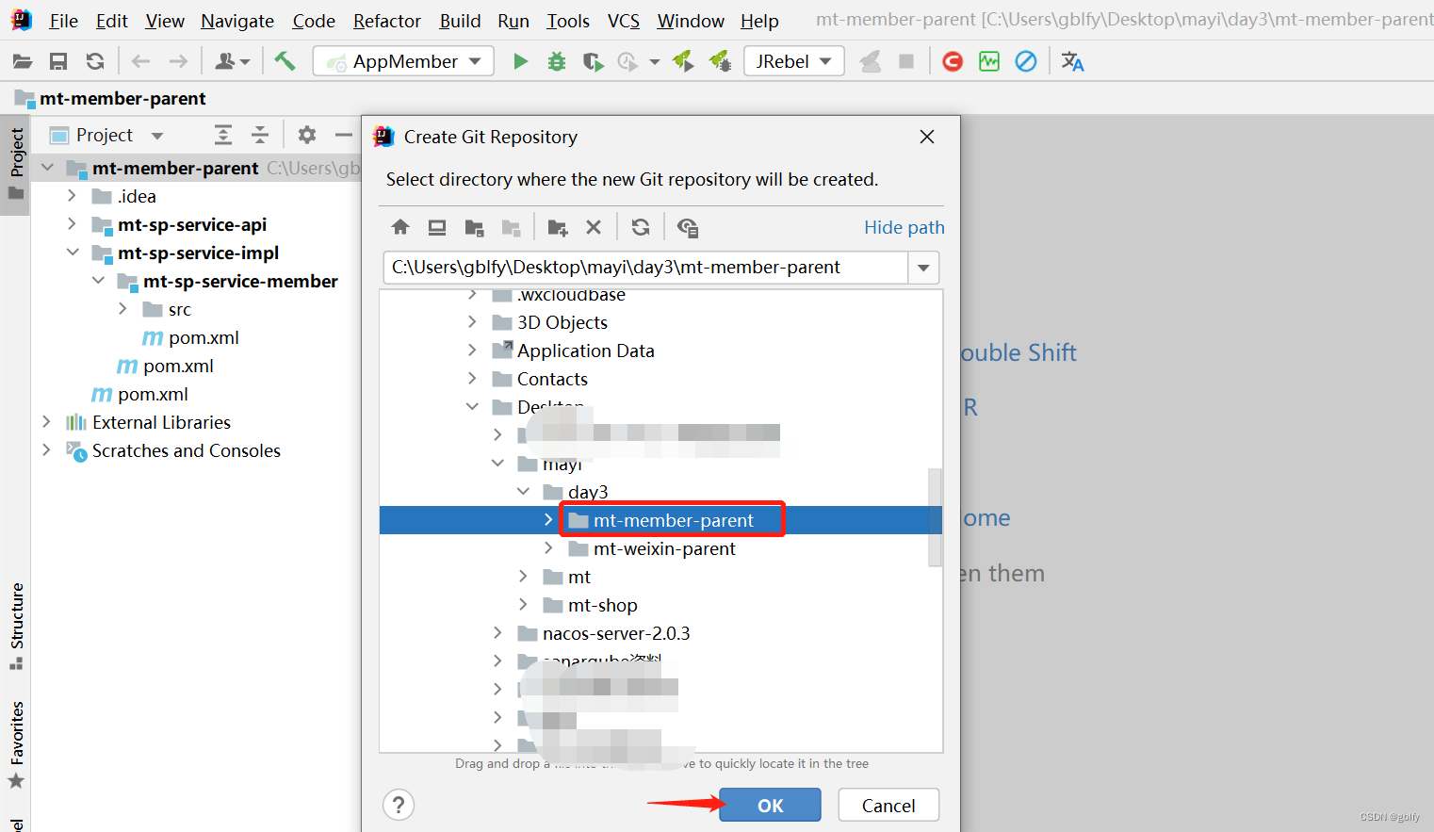
Task: Open the File menu
Action: [63, 21]
